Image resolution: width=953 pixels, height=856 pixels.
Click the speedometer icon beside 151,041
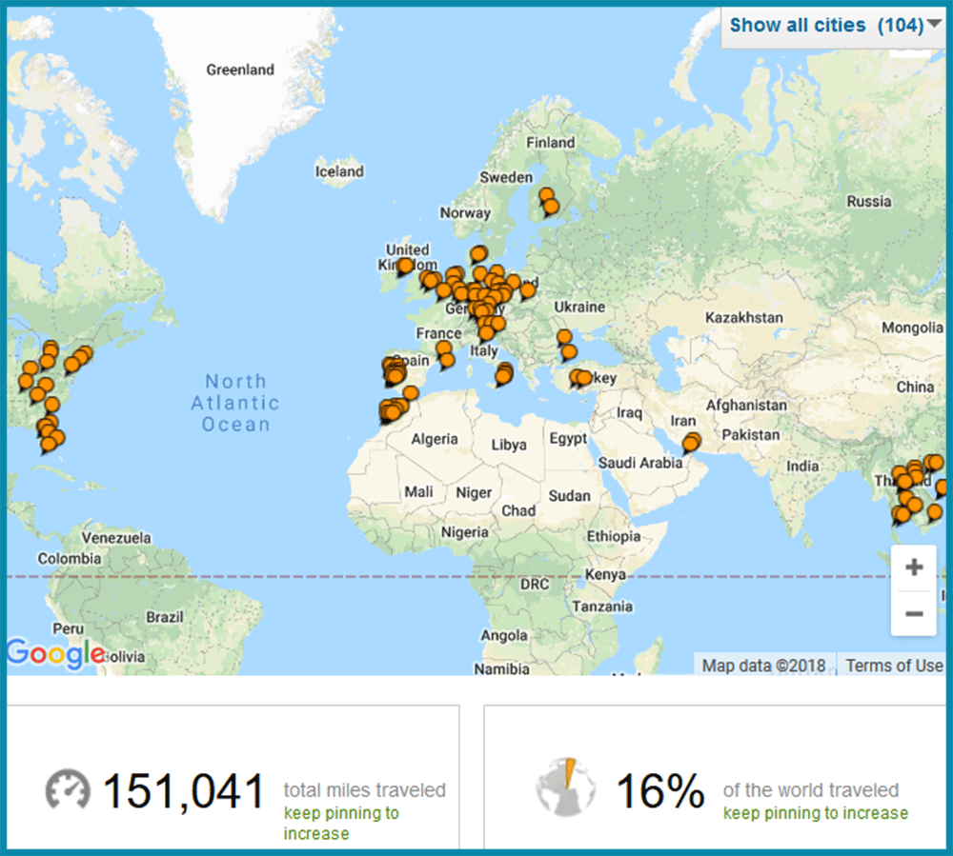coord(68,789)
